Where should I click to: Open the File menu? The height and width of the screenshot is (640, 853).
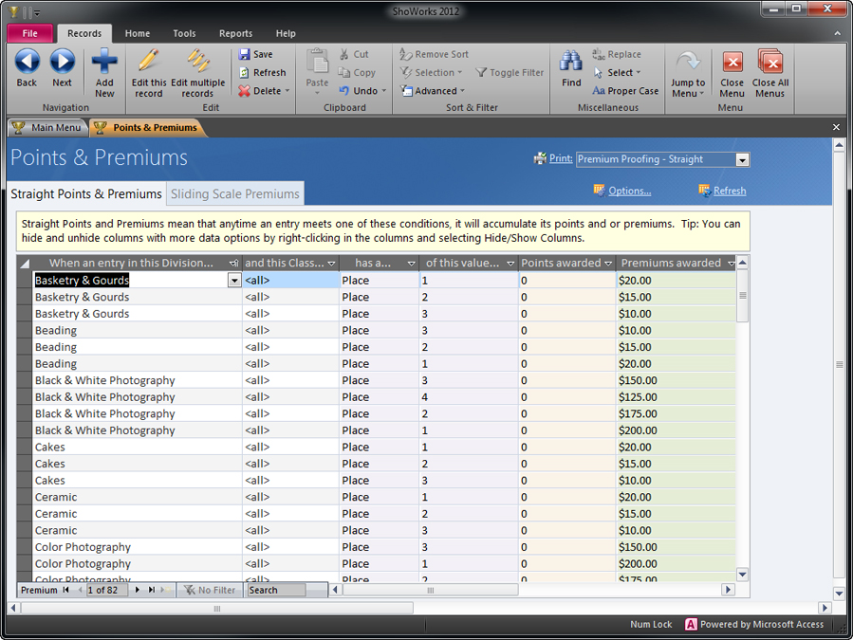click(x=29, y=32)
